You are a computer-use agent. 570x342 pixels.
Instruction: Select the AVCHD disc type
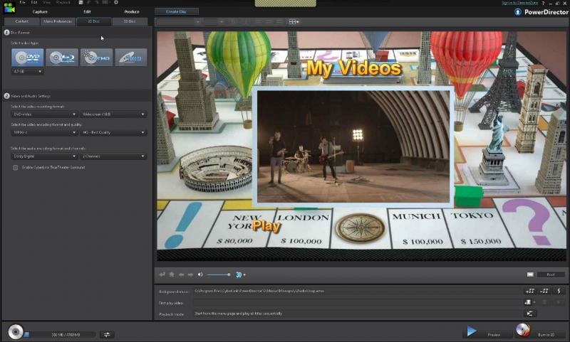point(96,58)
